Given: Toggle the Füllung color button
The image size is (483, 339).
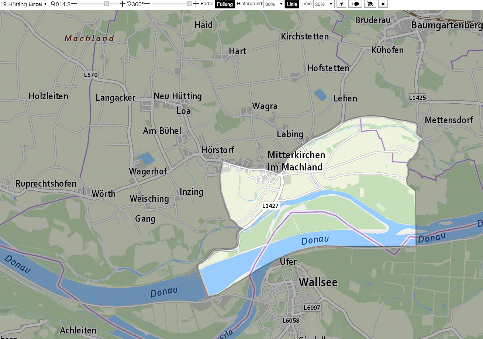Looking at the screenshot, I should pyautogui.click(x=225, y=4).
